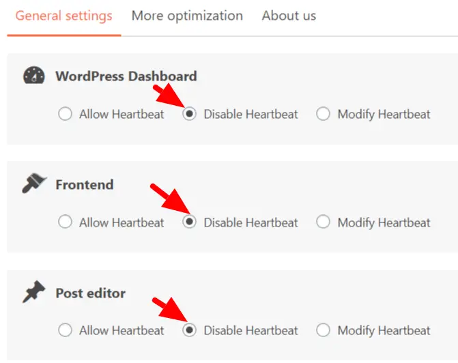This screenshot has height=363, width=458.
Task: Select Allow Heartbeat for Post editor
Action: 66,331
